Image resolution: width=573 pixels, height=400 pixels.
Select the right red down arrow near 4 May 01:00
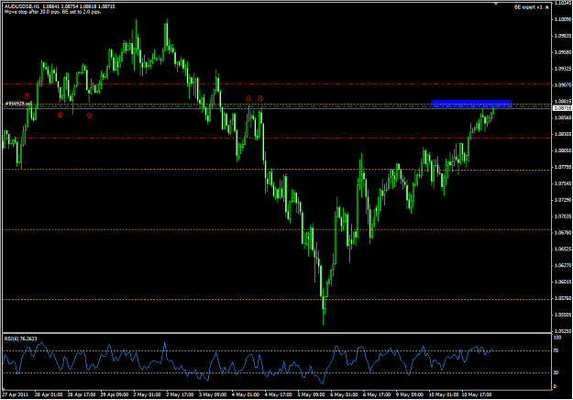[260, 98]
